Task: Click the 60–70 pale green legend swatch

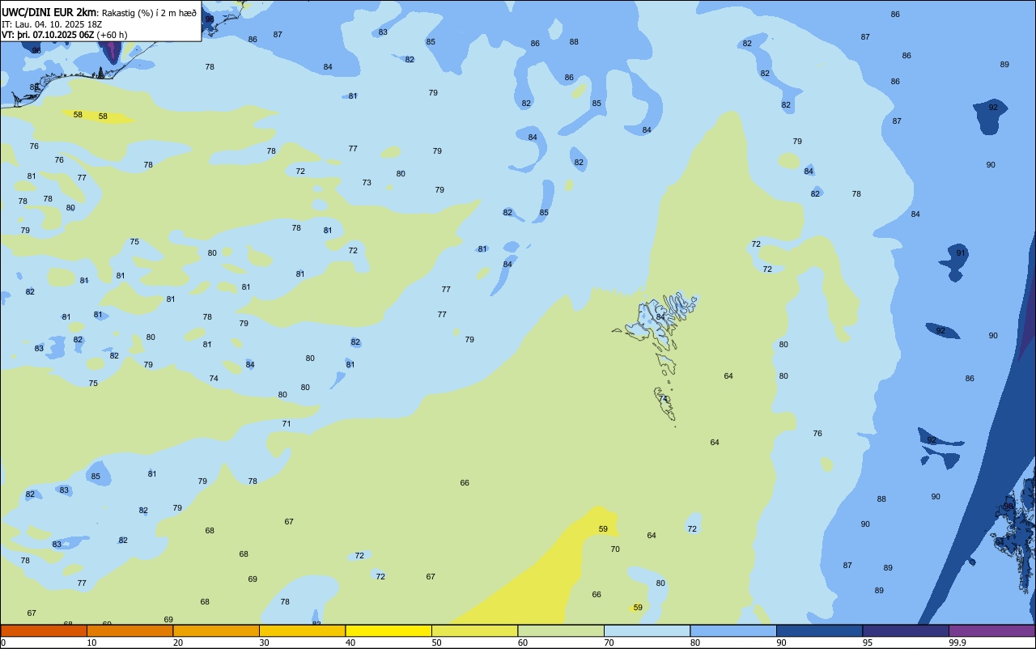Action: pyautogui.click(x=561, y=630)
